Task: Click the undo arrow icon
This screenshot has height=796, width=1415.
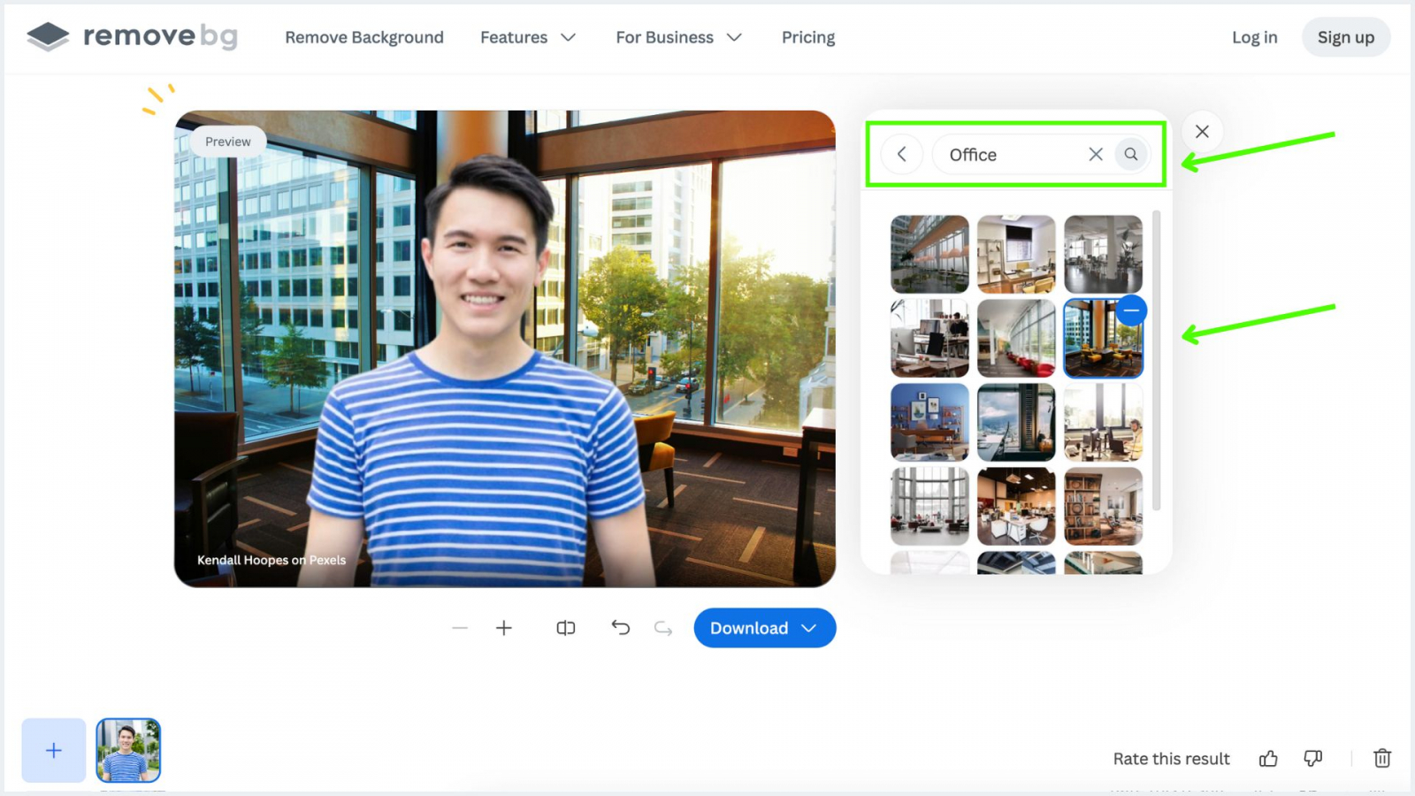Action: 621,628
